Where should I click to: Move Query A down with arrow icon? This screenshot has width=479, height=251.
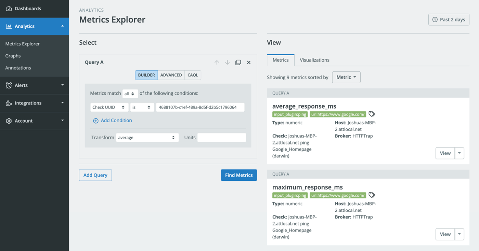coord(227,62)
